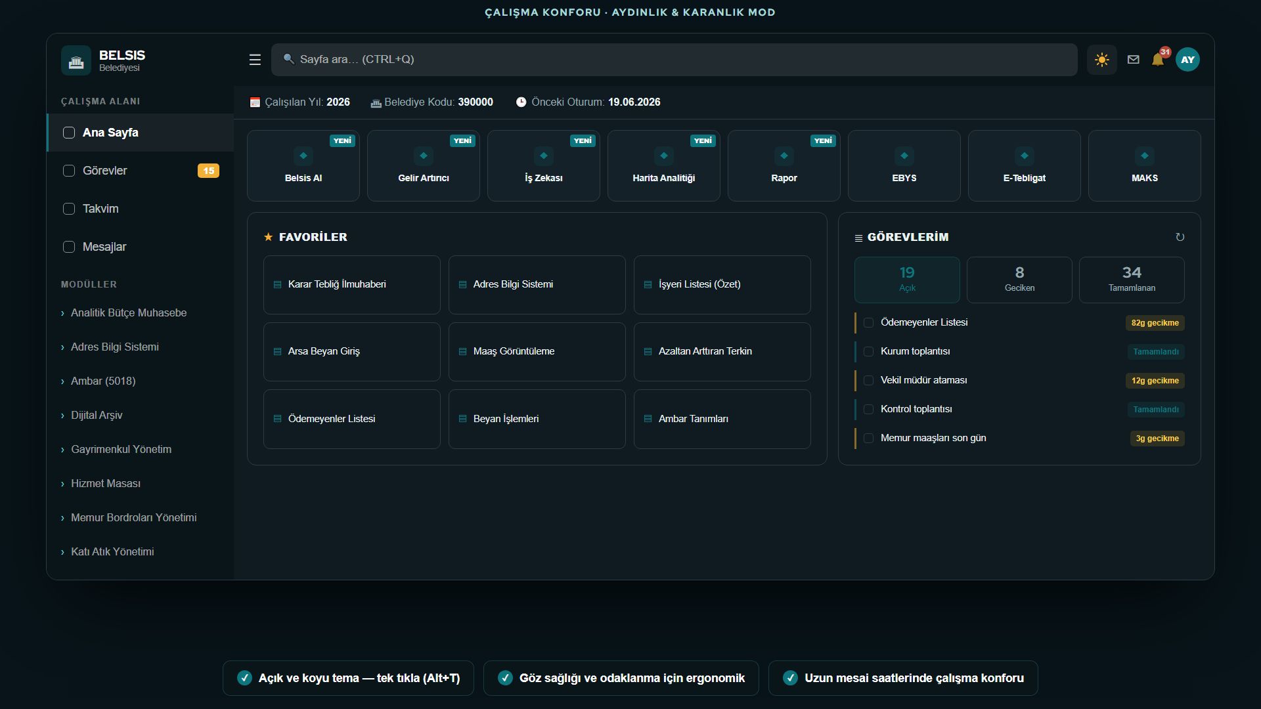Open the AY user avatar
The image size is (1261, 709).
[x=1187, y=60]
